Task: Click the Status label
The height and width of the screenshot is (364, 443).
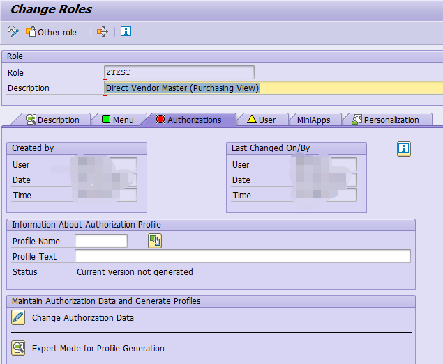Action: point(25,272)
